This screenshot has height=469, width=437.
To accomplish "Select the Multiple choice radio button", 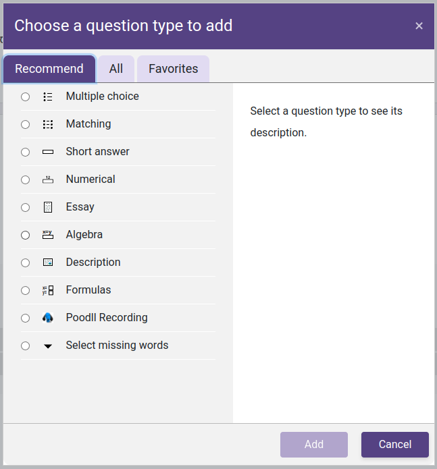I will tap(26, 97).
